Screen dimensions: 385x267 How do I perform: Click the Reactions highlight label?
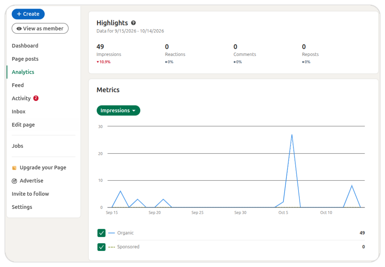pos(175,54)
